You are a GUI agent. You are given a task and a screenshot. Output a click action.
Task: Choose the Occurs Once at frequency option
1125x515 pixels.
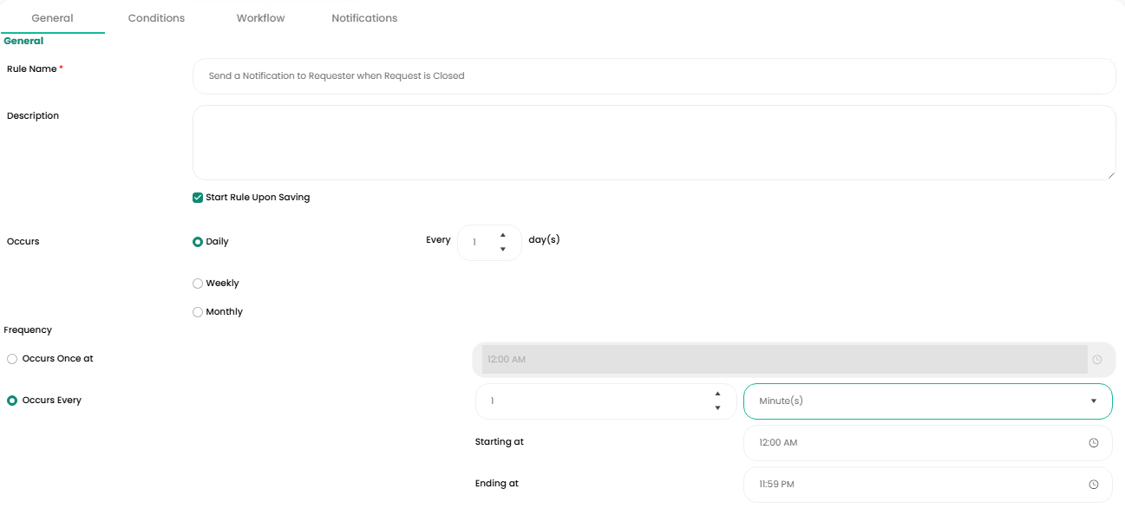click(12, 359)
